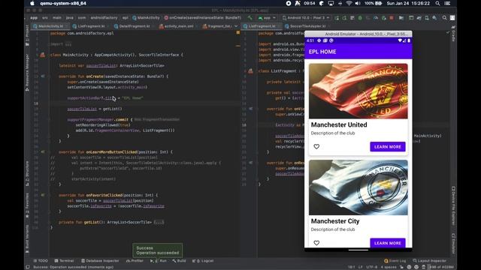This screenshot has height=270, width=481.
Task: Click the volume icon in macOS menu bar
Action: click(x=358, y=3)
